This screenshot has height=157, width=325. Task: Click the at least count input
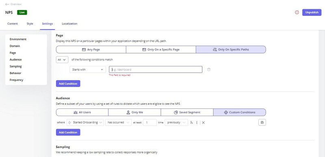point(149,123)
